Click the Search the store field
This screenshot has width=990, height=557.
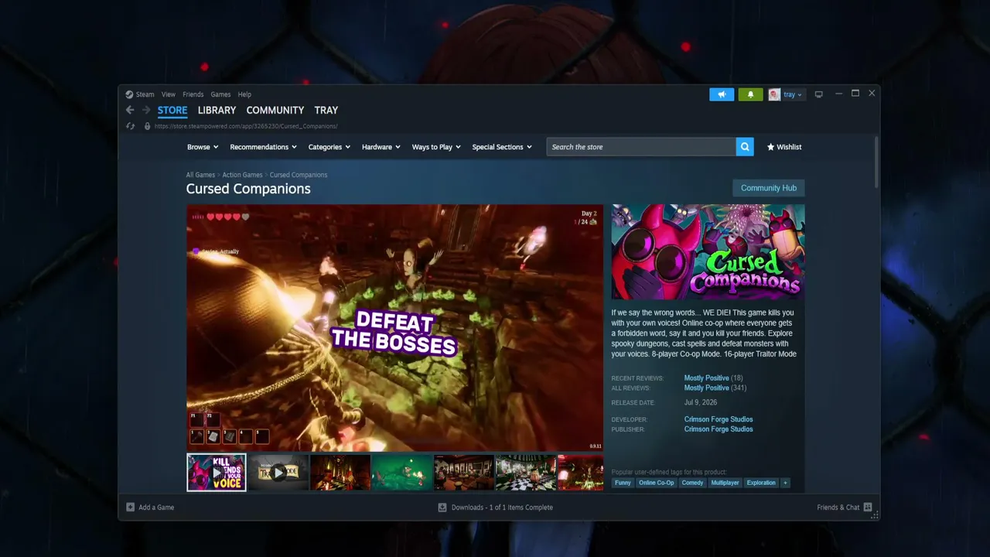641,147
